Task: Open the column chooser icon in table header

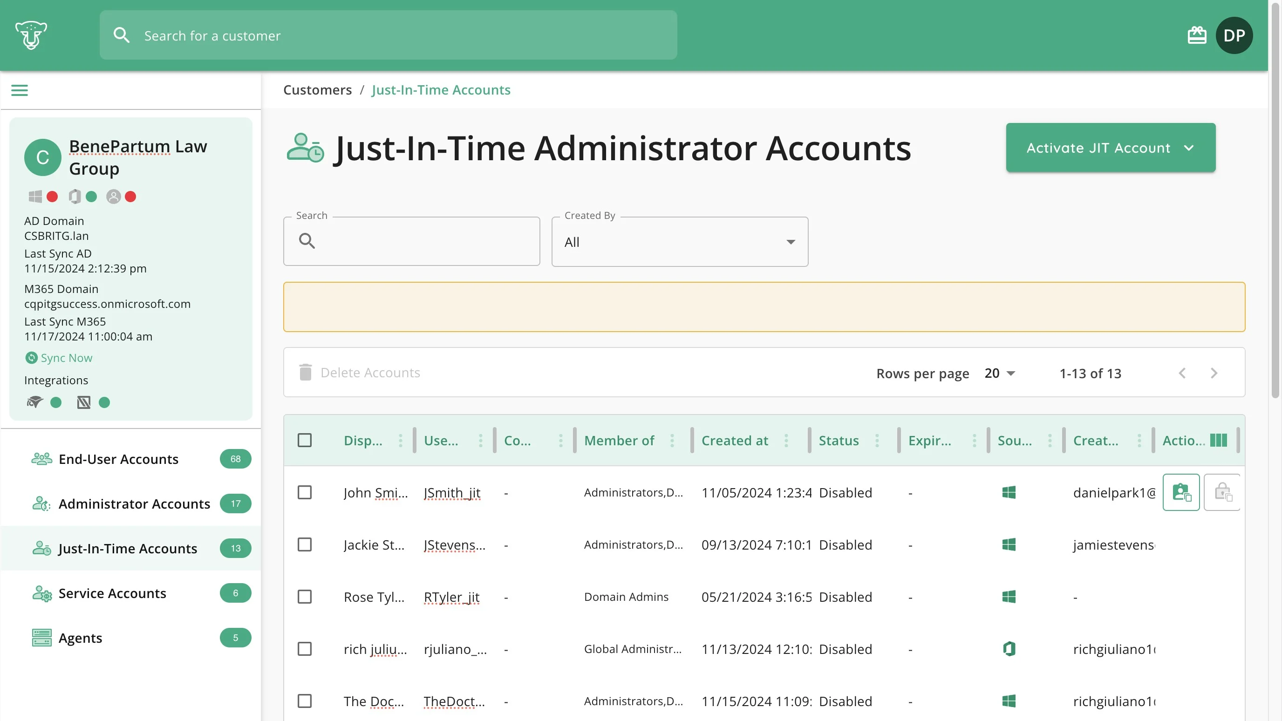Action: coord(1219,440)
